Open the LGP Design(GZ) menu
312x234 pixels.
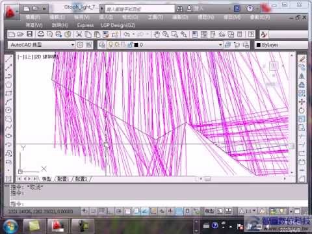tap(118, 25)
